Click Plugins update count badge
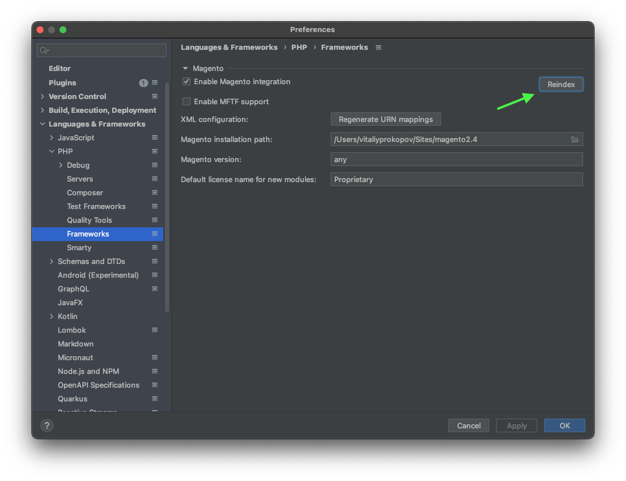This screenshot has width=626, height=481. tap(143, 83)
